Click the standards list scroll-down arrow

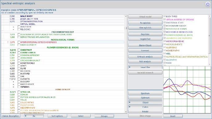tap(126, 112)
